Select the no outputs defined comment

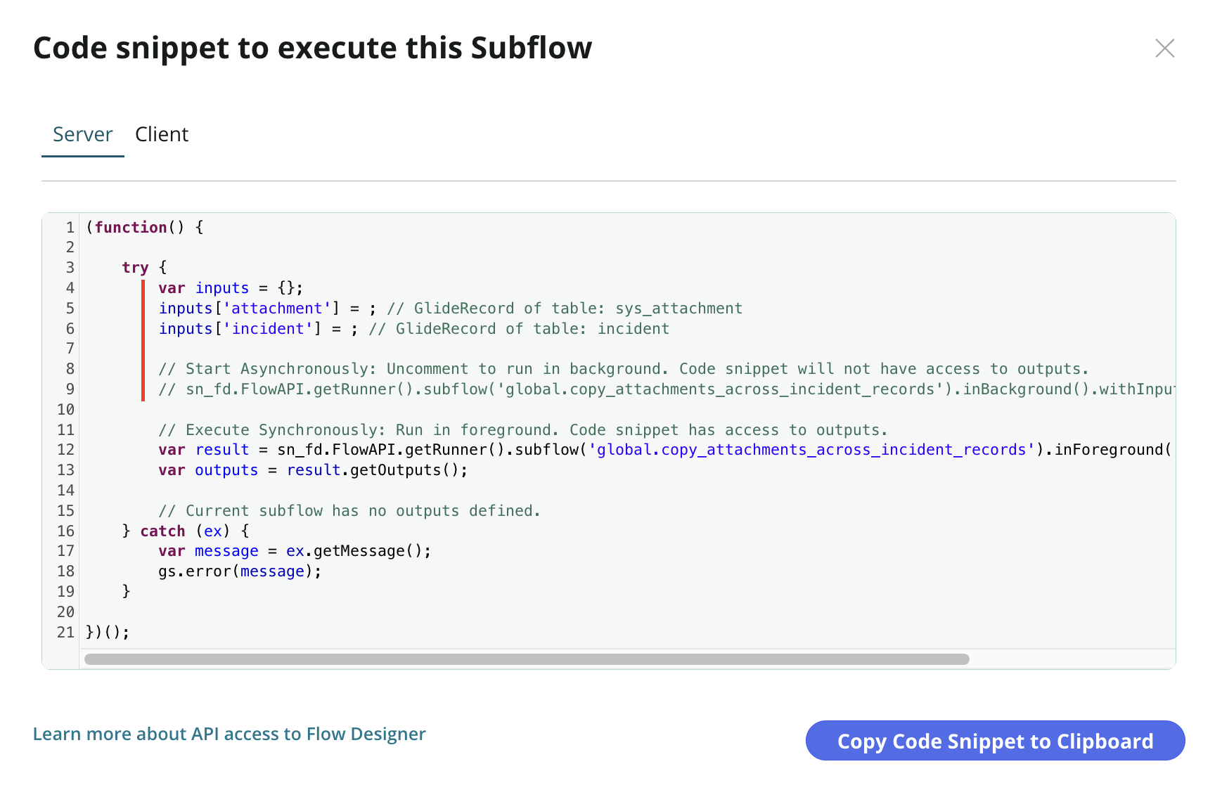(350, 510)
